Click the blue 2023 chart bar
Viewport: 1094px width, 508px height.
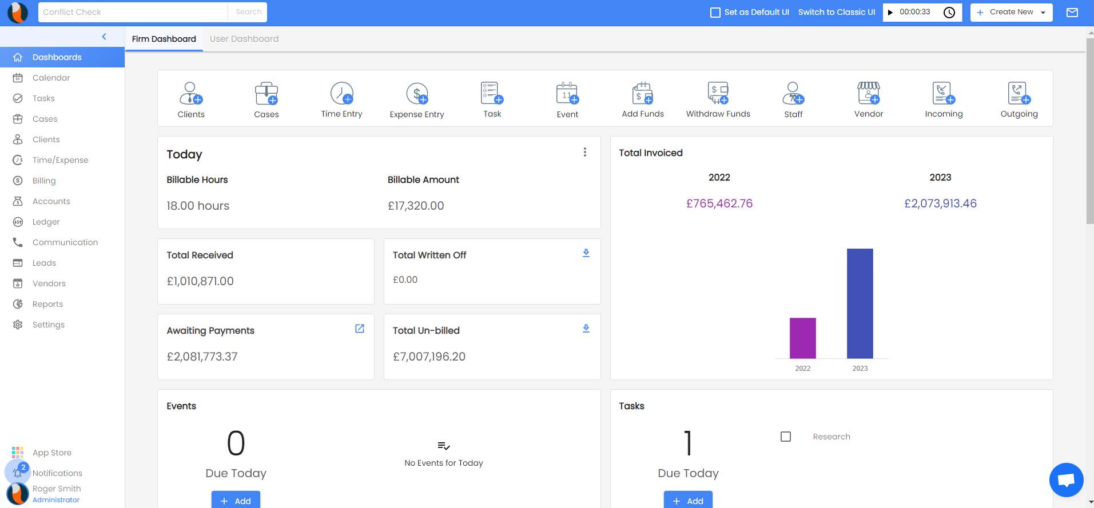[860, 303]
